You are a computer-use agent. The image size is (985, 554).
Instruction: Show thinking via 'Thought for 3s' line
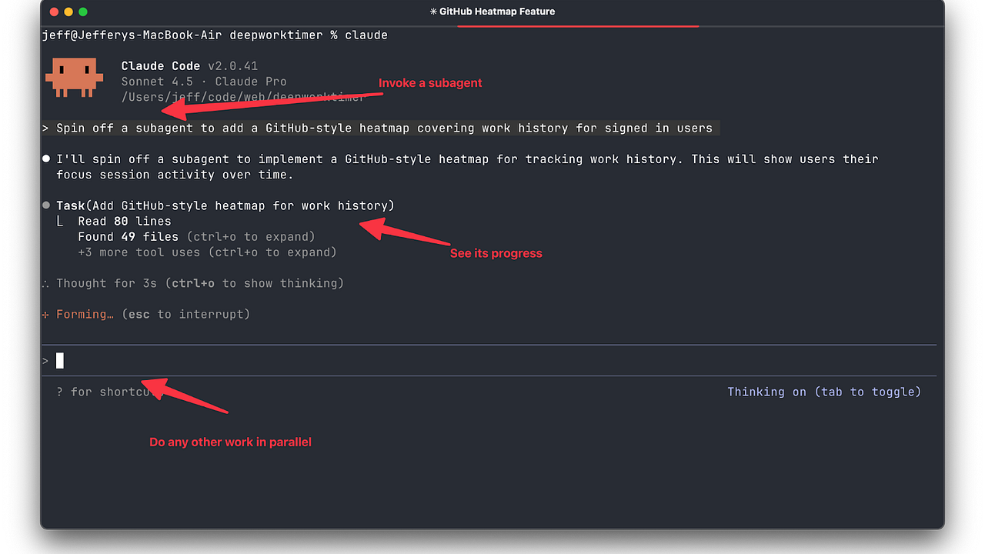click(199, 283)
